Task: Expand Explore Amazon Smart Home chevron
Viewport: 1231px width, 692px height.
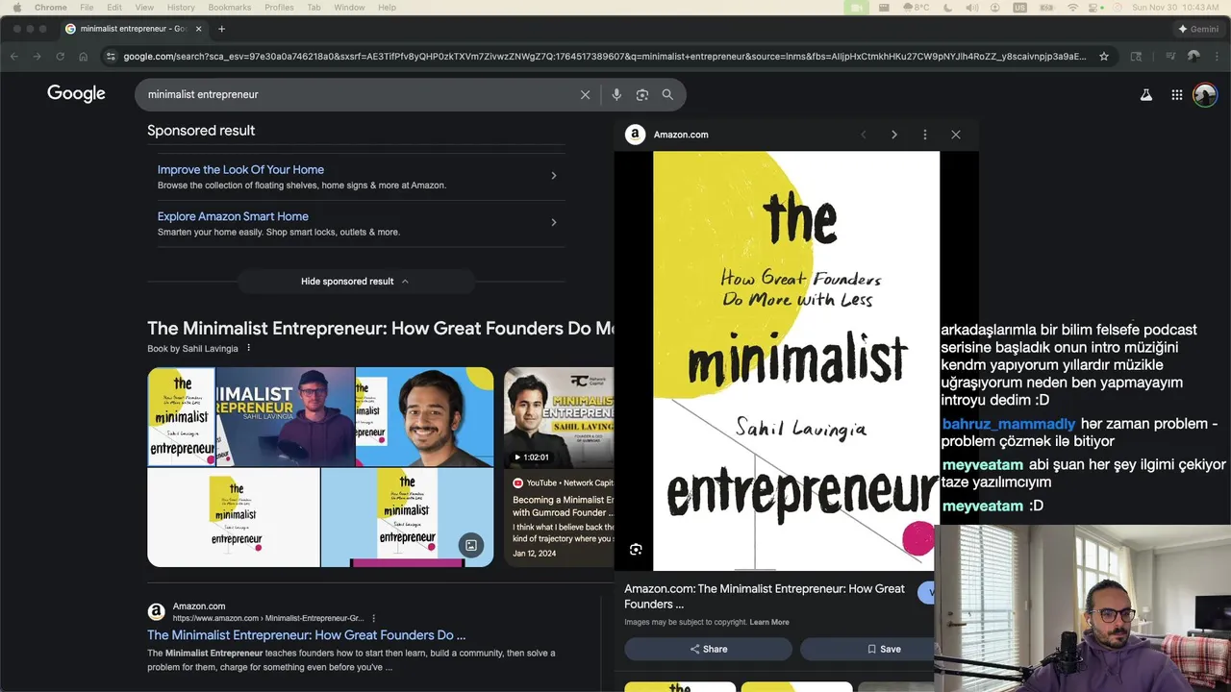Action: pos(553,223)
